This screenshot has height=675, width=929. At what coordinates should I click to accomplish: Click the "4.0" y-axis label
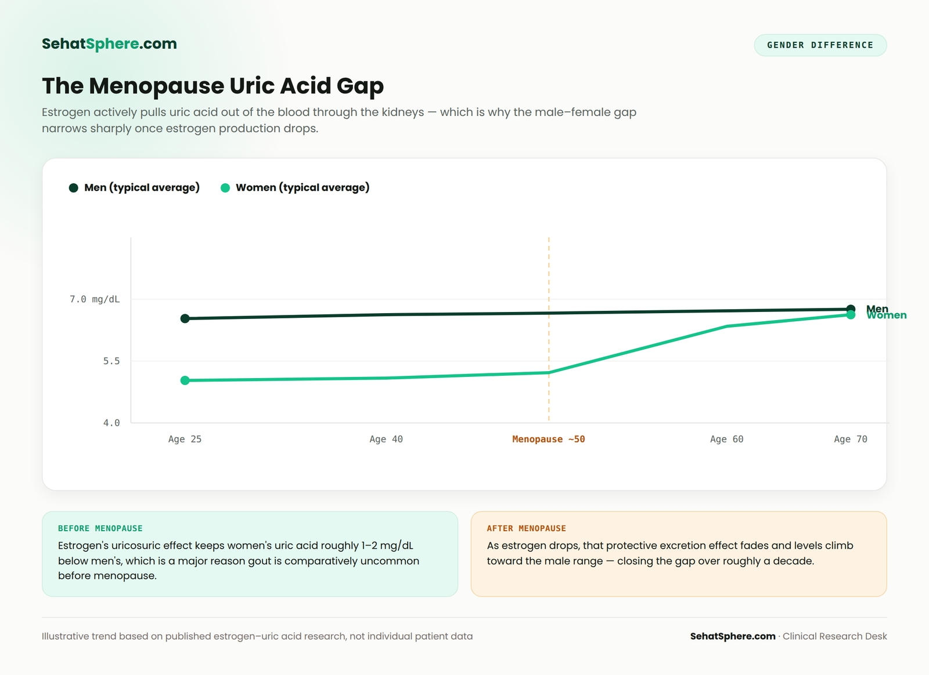tap(111, 423)
